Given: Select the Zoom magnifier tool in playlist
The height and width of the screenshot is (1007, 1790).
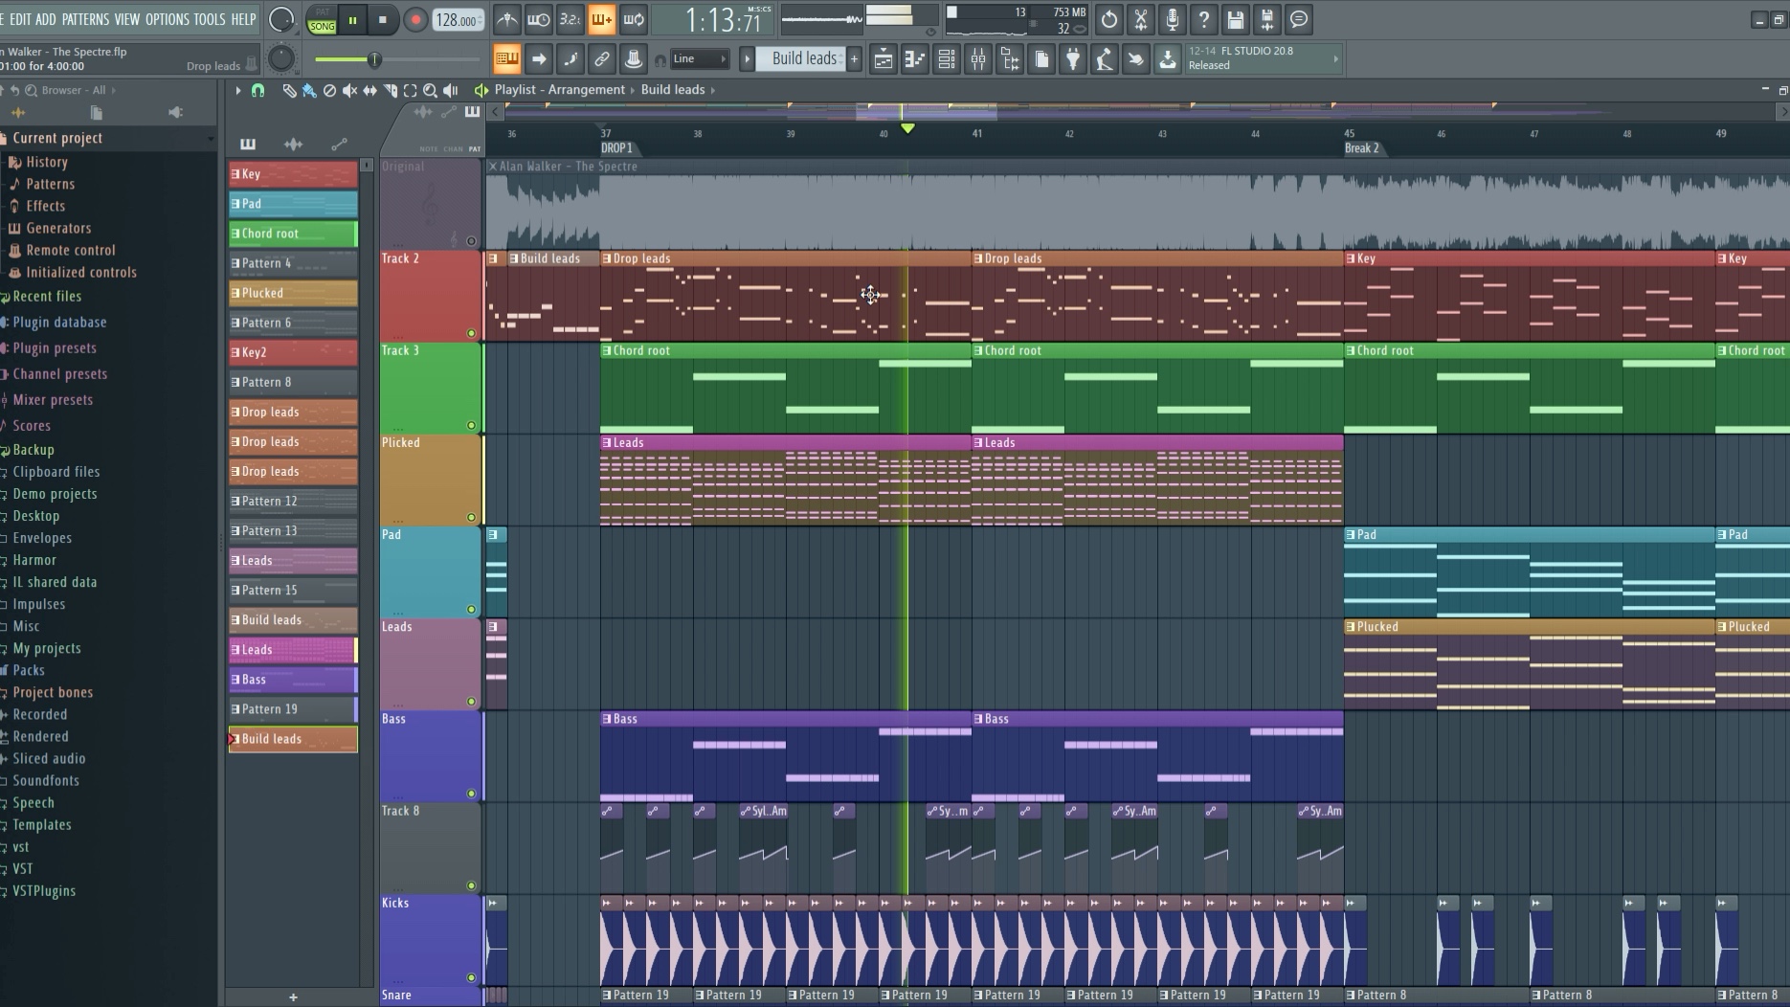Looking at the screenshot, I should [x=430, y=90].
